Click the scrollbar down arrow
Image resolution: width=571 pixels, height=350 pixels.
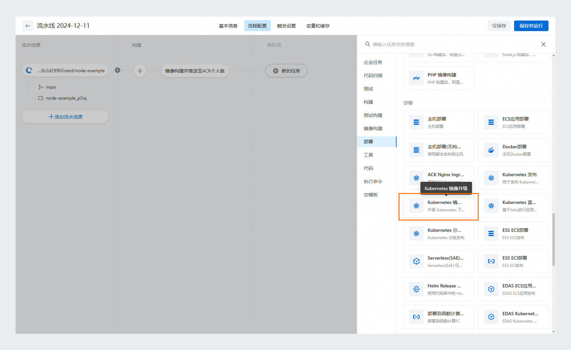pos(553,331)
